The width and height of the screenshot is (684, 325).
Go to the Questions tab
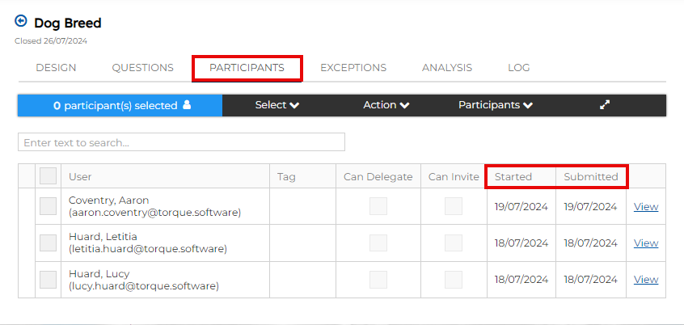142,68
